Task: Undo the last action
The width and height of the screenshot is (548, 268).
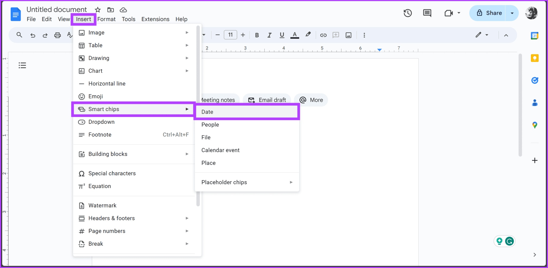Action: pyautogui.click(x=32, y=35)
